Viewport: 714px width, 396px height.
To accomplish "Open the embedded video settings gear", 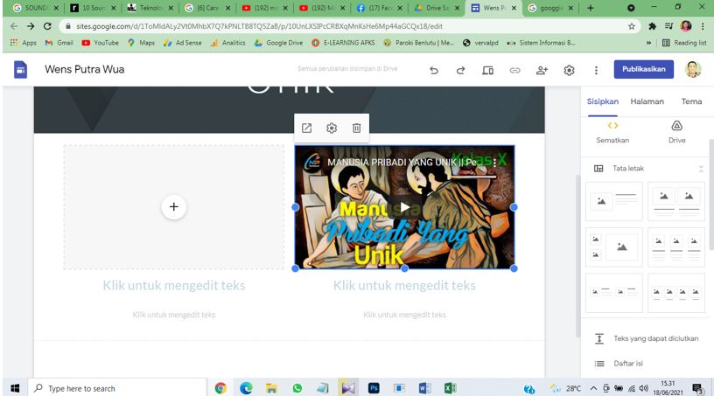I will [332, 129].
